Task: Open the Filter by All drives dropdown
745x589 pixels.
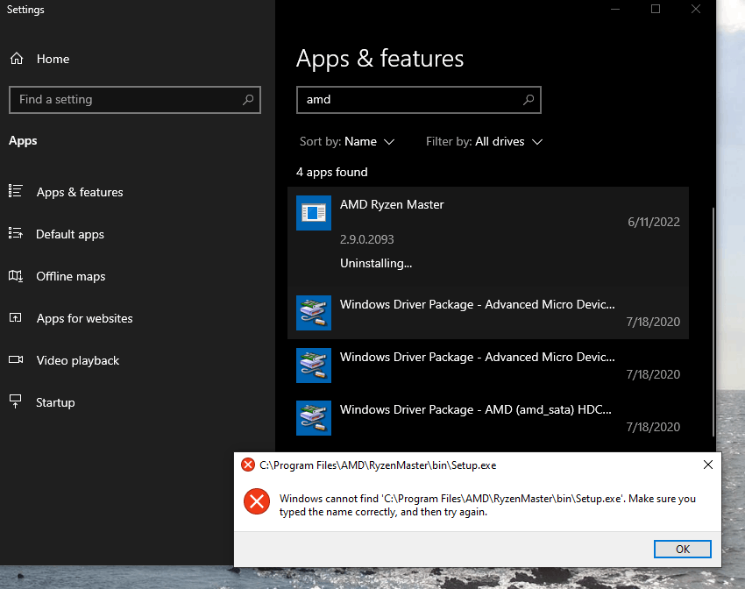Action: pos(484,141)
